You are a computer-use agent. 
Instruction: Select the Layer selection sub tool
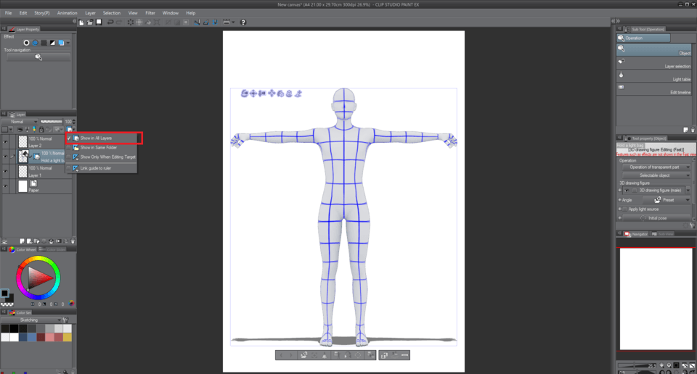654,64
